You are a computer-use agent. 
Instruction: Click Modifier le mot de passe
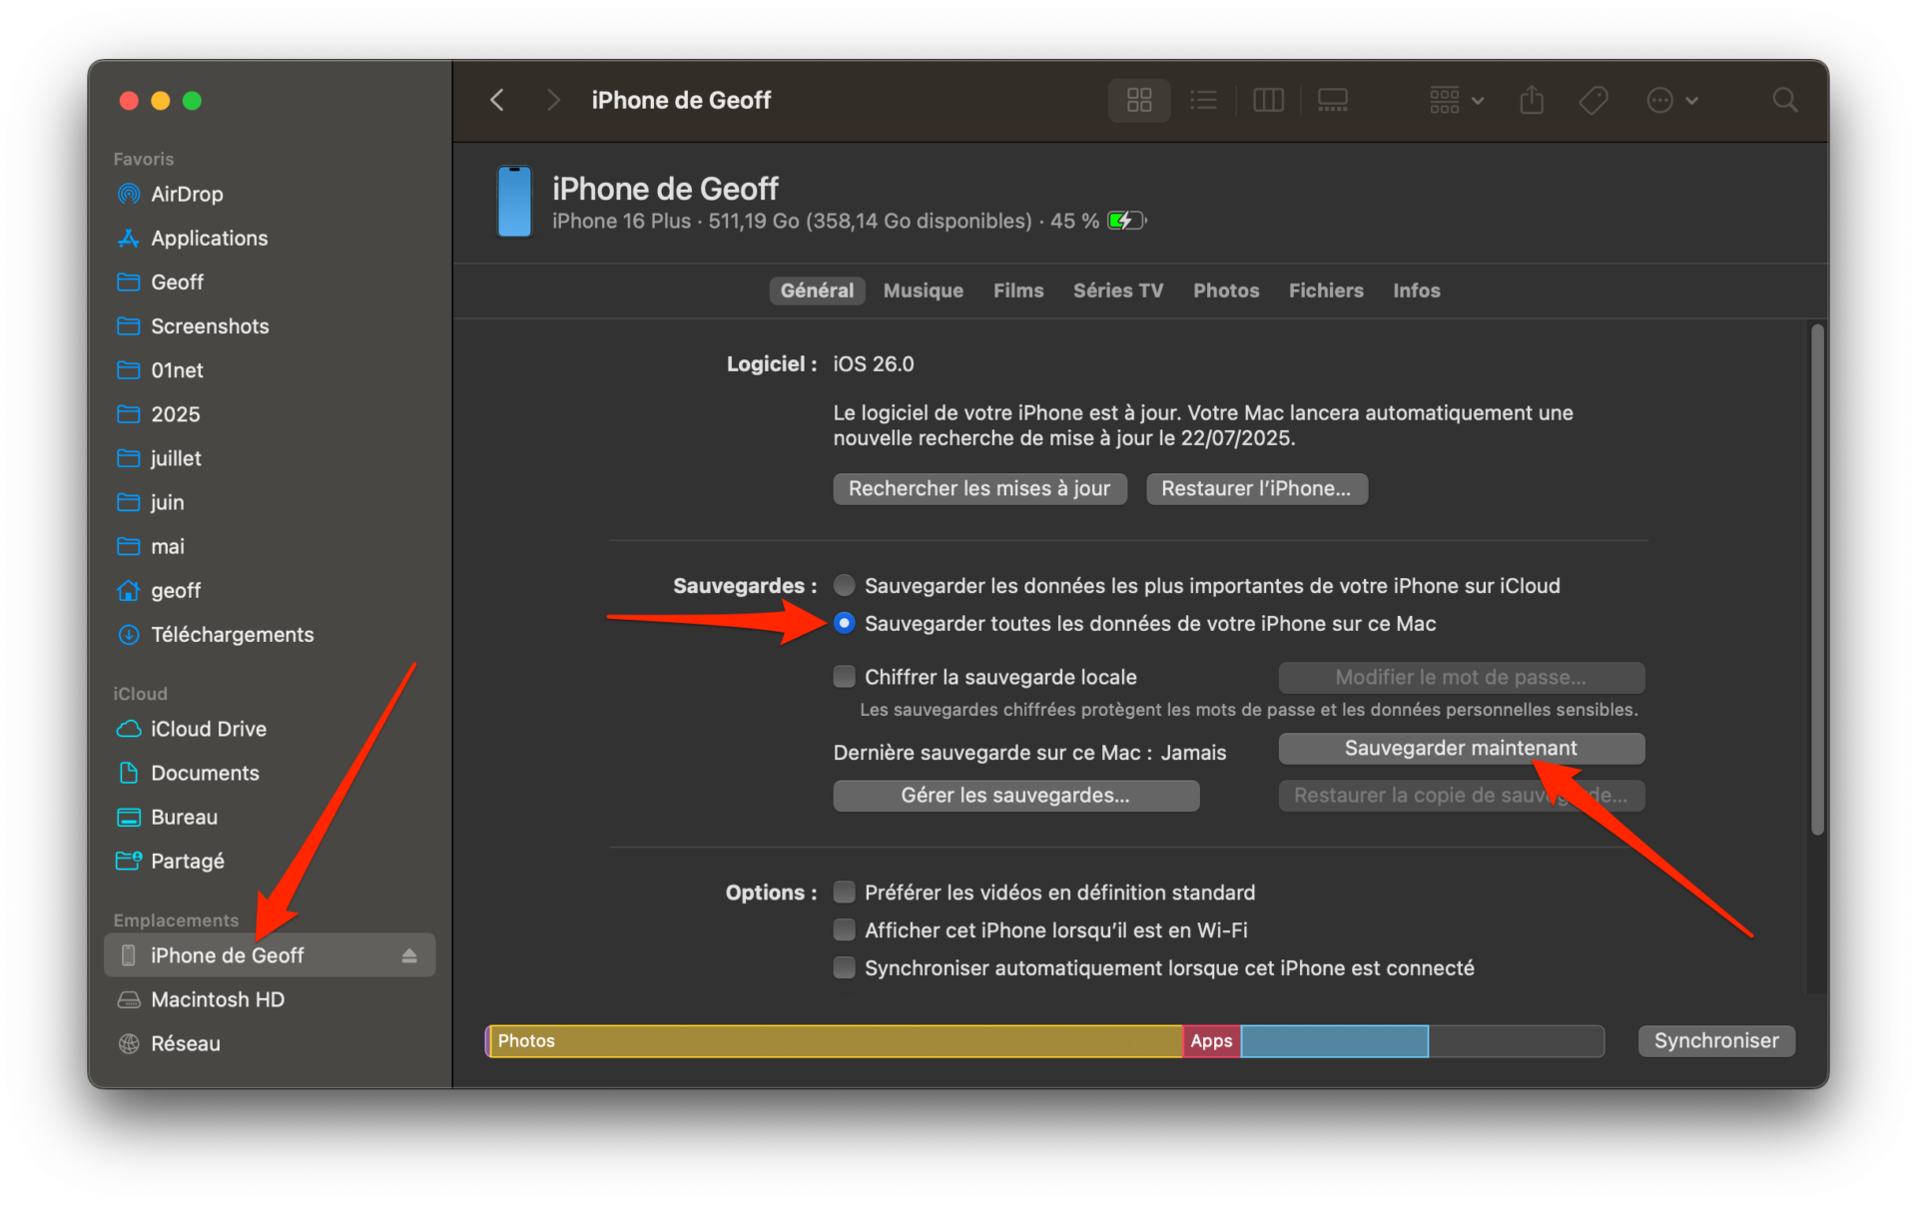(1462, 677)
